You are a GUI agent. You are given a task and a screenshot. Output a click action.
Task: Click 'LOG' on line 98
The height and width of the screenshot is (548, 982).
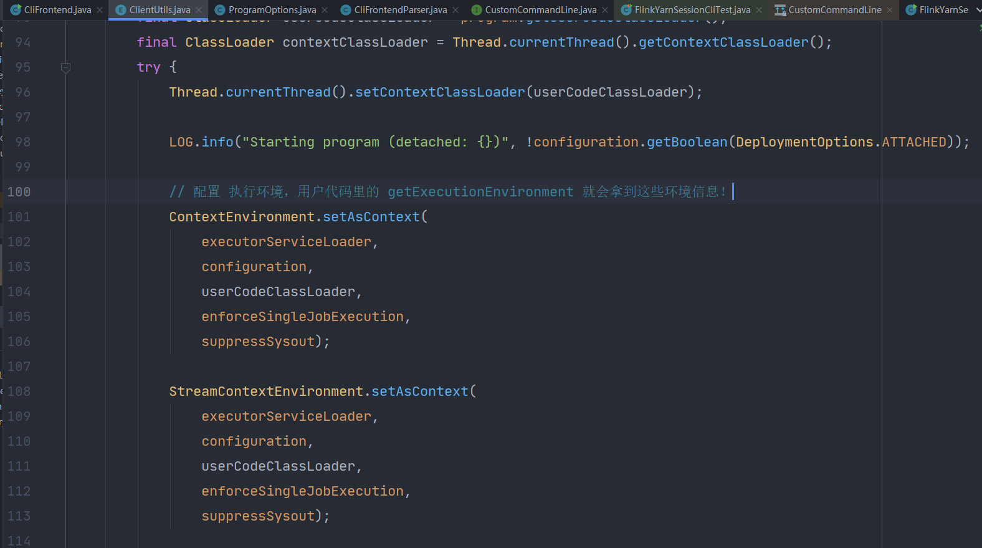181,142
